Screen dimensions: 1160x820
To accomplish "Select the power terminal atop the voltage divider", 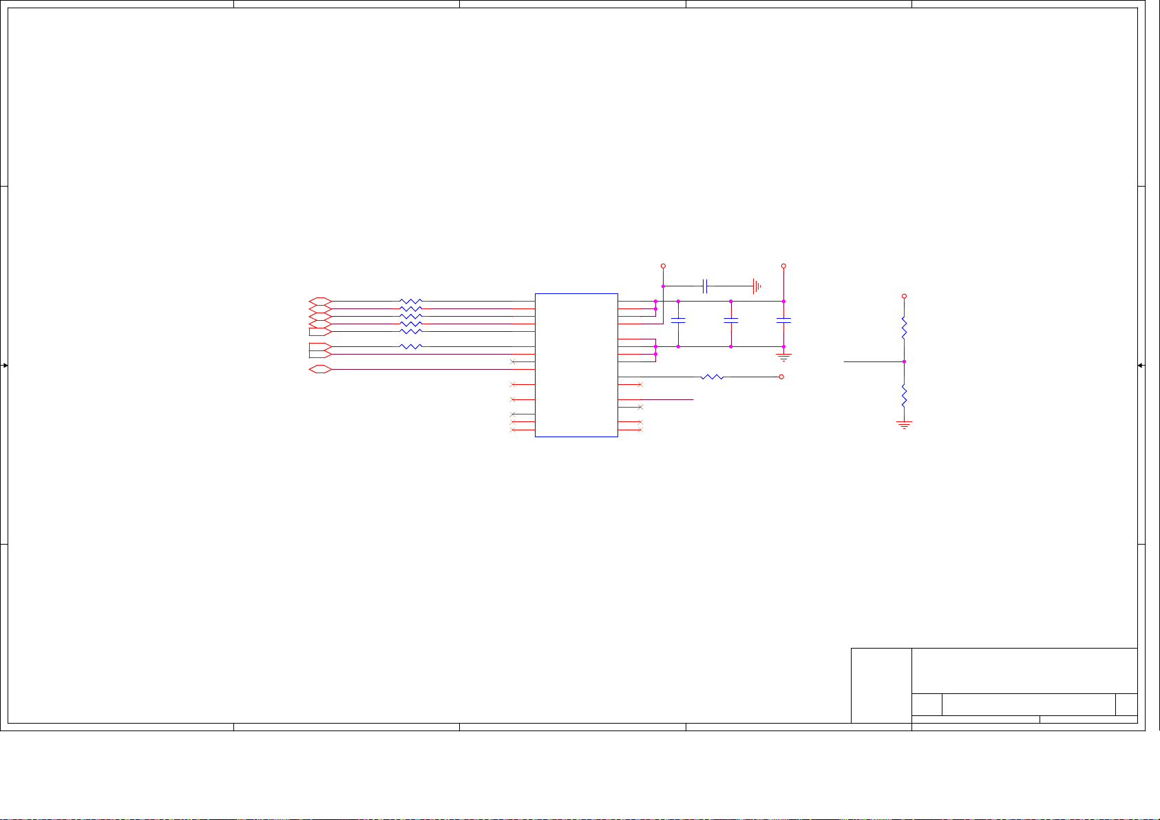I will pos(904,296).
